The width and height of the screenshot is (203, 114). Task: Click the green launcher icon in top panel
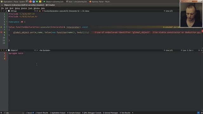click(x=37, y=2)
